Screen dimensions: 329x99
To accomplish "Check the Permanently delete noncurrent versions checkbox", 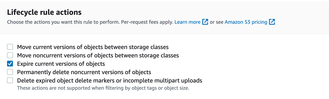I will click(10, 72).
